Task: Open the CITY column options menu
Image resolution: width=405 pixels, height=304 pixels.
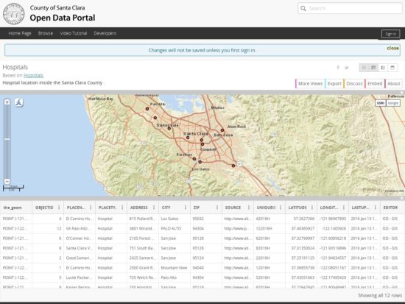Action: (x=186, y=208)
